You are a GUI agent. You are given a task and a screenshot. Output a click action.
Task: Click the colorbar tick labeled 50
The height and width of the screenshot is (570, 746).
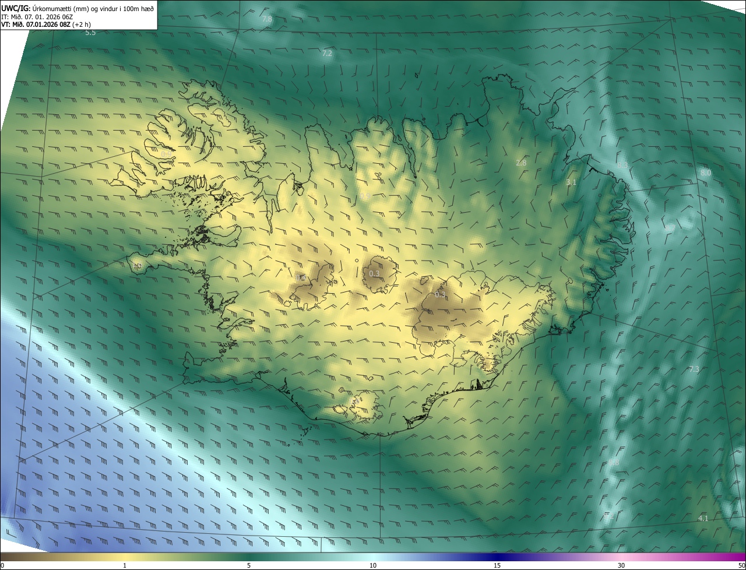click(741, 565)
